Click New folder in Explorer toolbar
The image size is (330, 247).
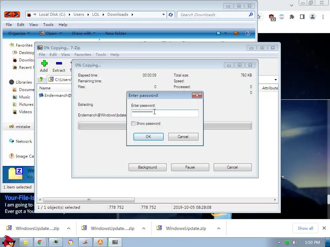click(116, 33)
